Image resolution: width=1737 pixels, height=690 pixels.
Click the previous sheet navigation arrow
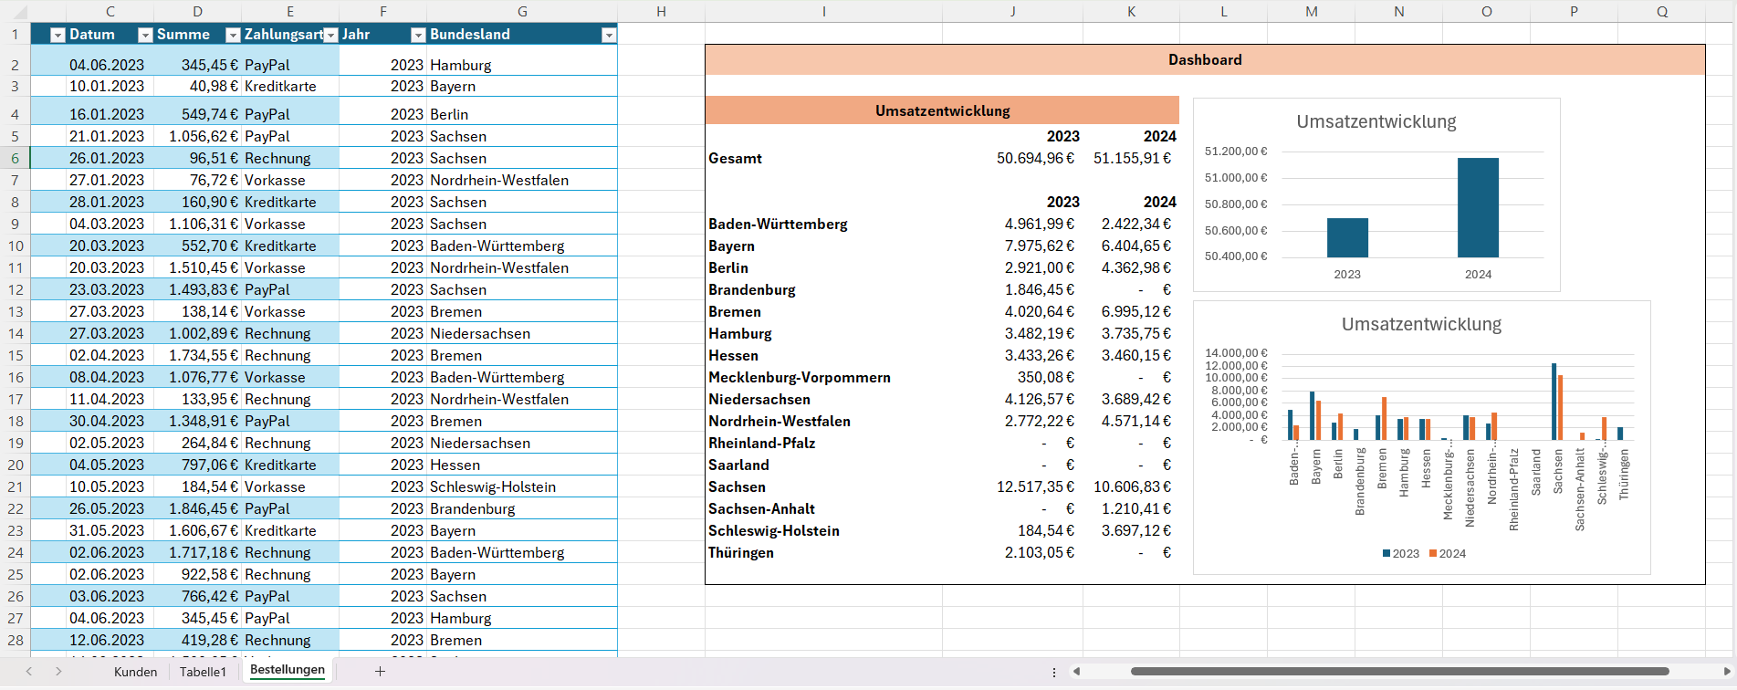click(x=29, y=672)
